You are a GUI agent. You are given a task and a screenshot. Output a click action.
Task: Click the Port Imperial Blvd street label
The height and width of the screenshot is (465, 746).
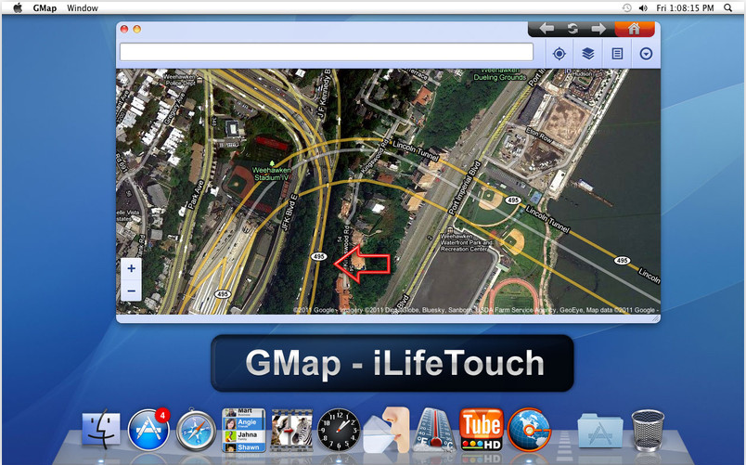point(465,188)
